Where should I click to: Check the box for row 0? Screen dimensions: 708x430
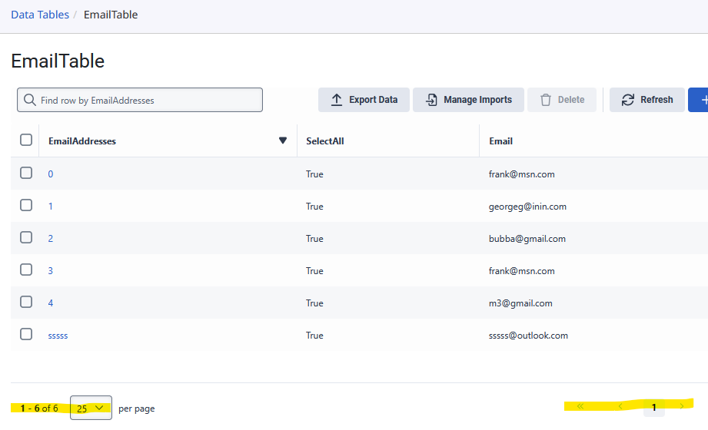(26, 173)
